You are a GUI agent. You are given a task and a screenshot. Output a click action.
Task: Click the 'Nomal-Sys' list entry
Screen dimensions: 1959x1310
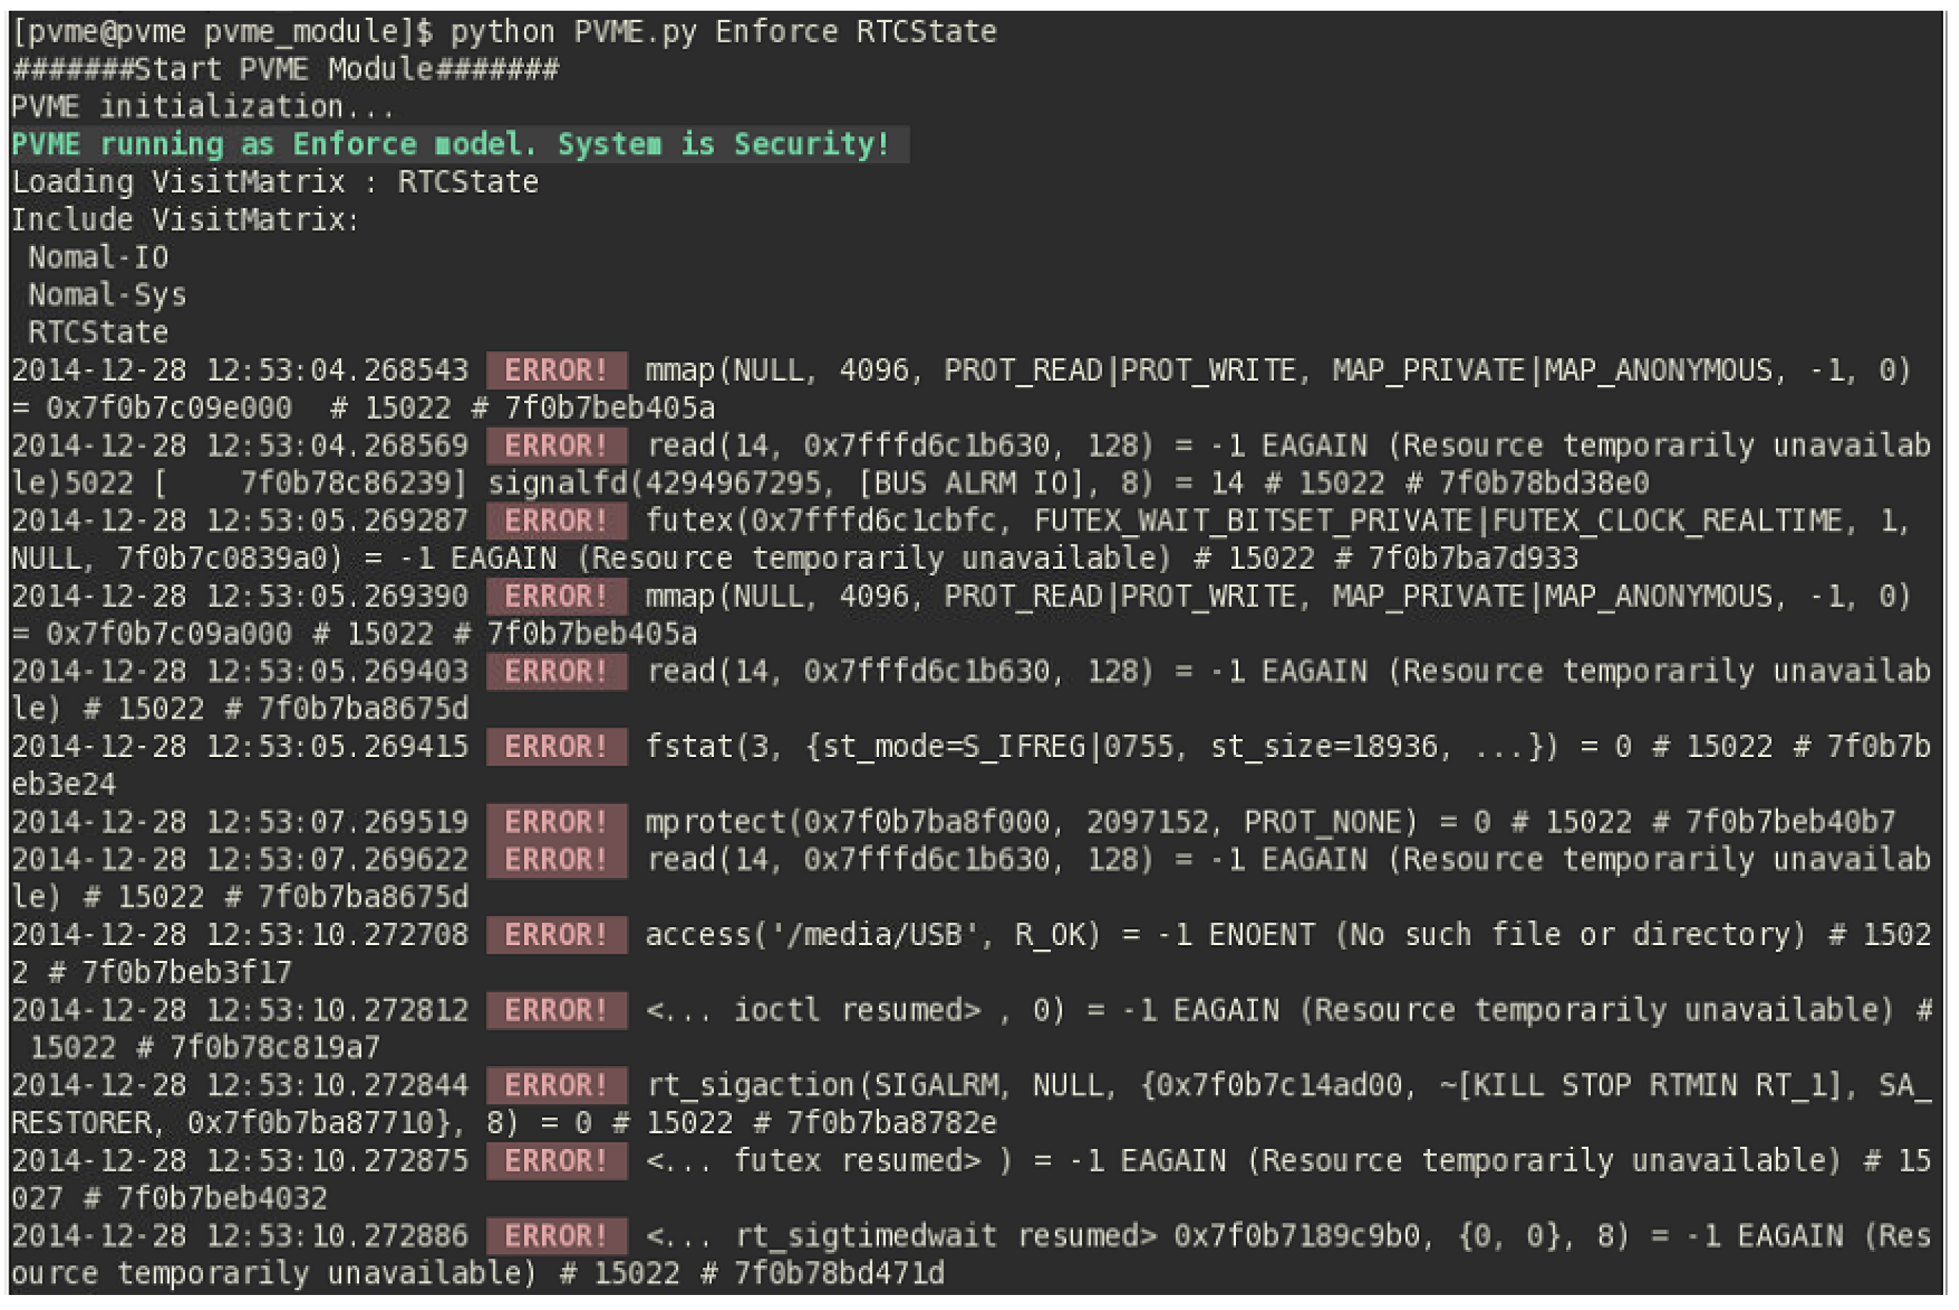click(x=107, y=295)
